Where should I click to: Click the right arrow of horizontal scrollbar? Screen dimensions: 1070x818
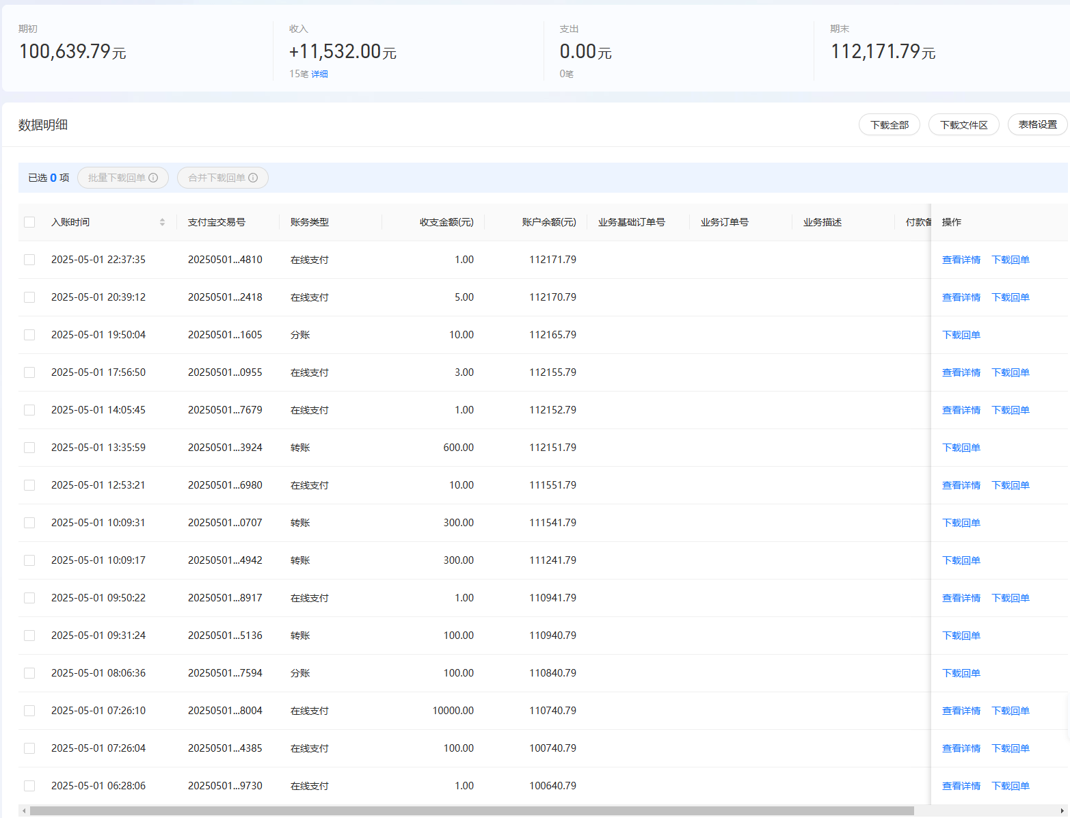[1062, 811]
